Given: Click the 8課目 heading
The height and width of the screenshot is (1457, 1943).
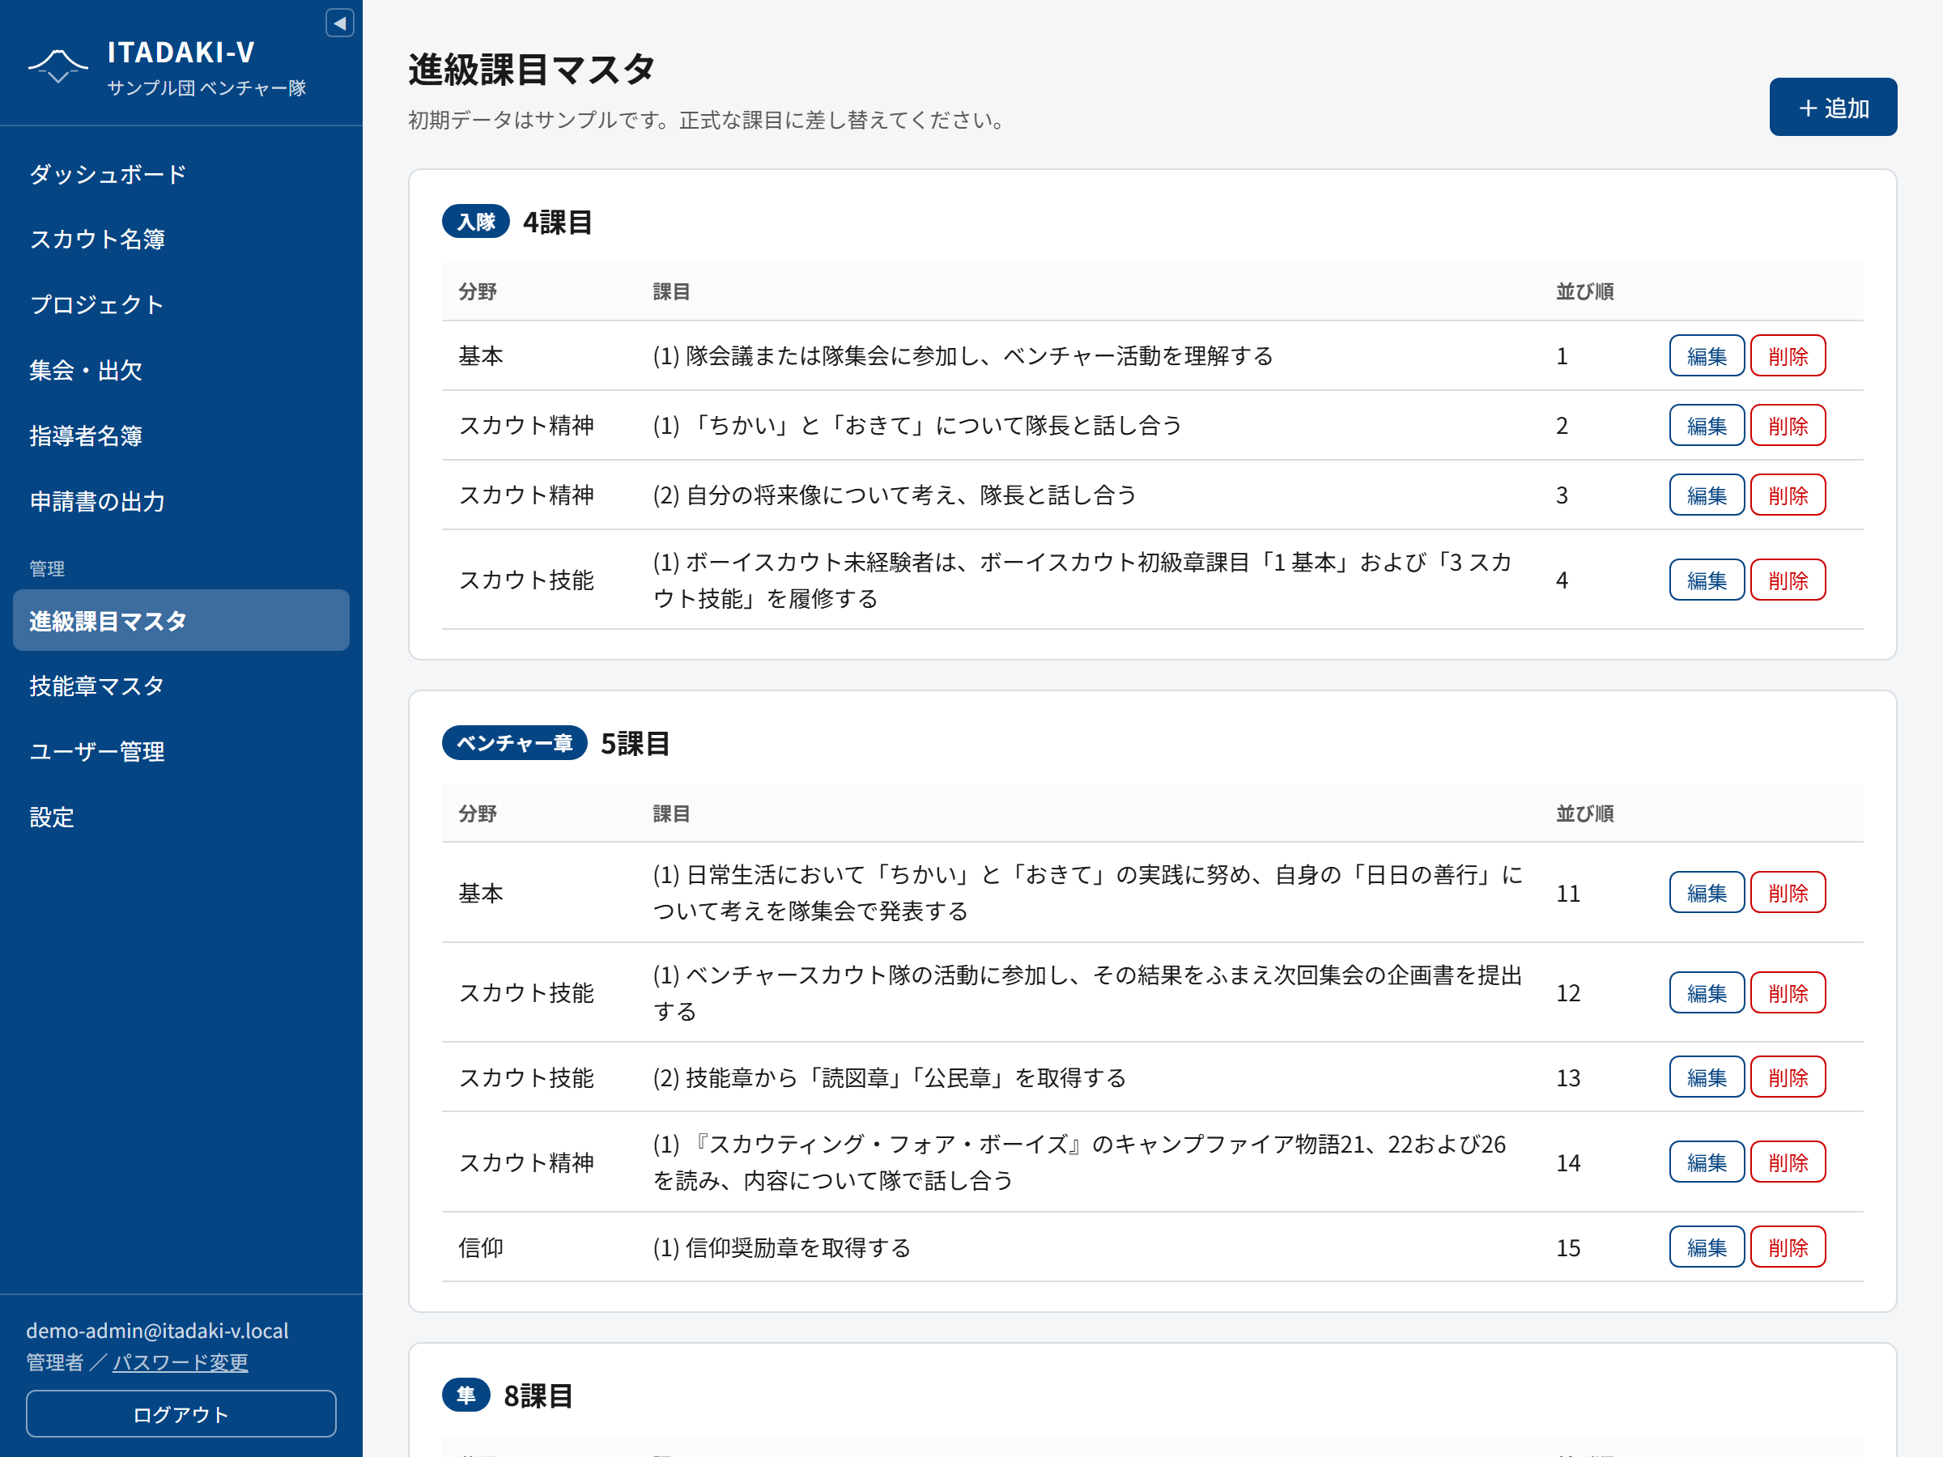Looking at the screenshot, I should [538, 1396].
